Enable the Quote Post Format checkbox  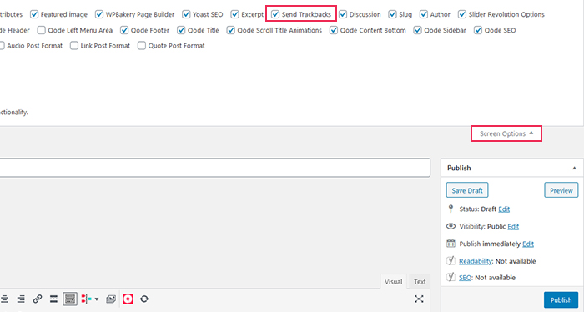[142, 45]
